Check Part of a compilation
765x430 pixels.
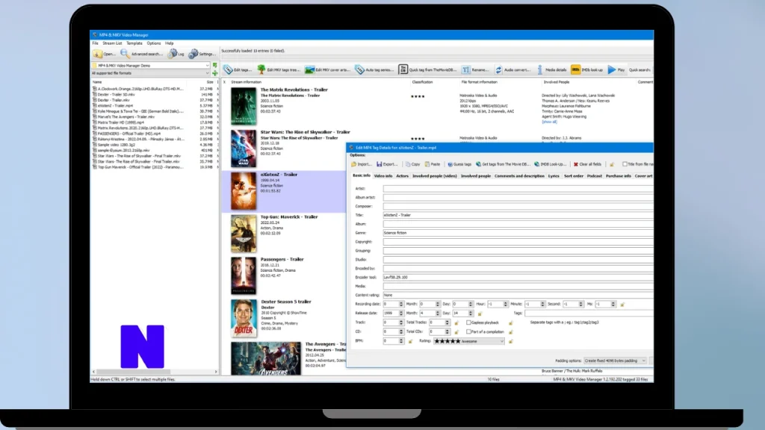pyautogui.click(x=468, y=332)
